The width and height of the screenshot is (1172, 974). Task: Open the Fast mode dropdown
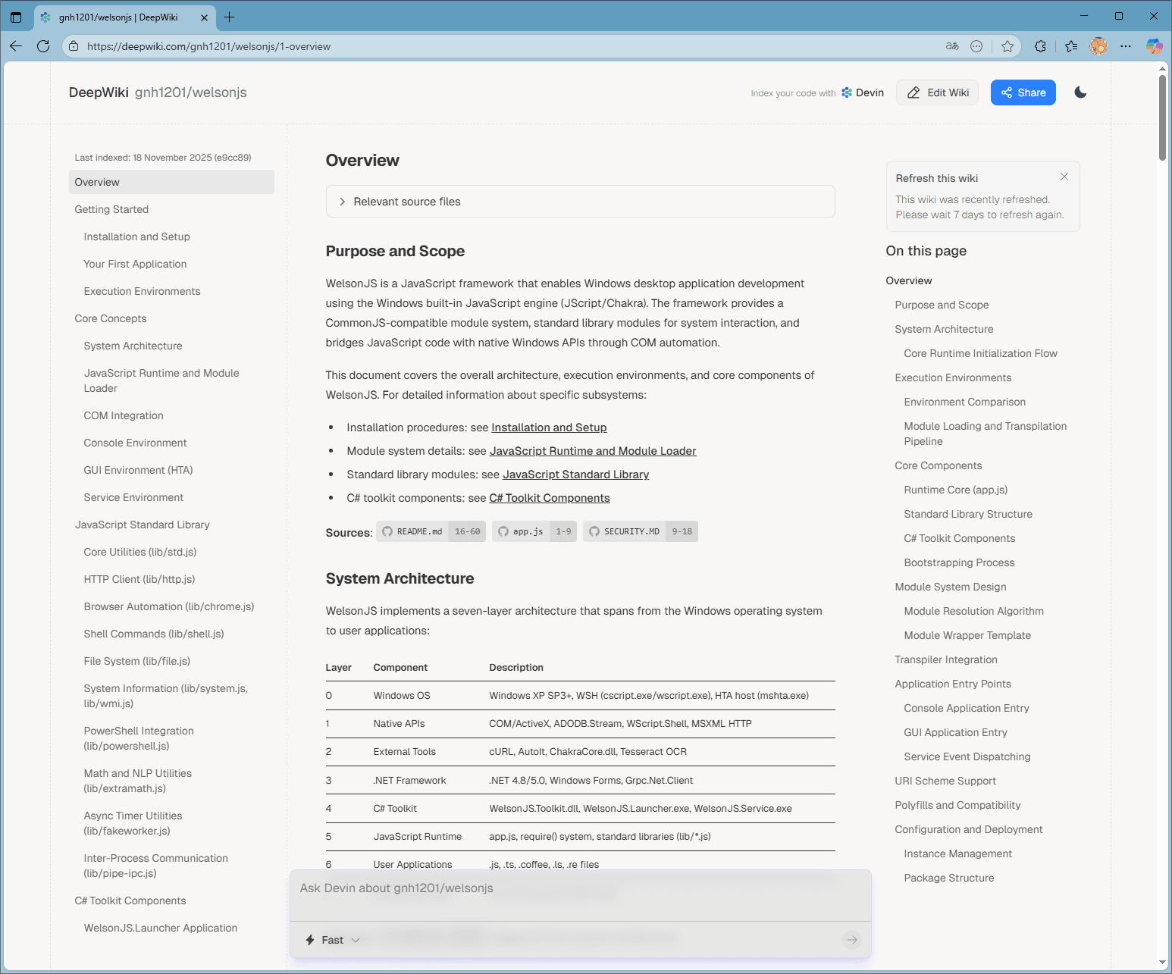tap(333, 940)
